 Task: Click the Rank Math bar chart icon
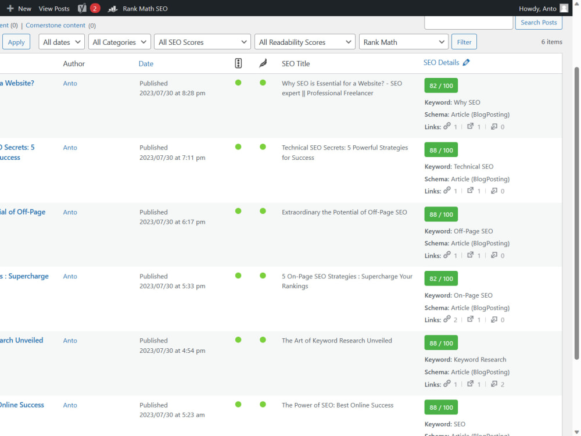coord(113,9)
